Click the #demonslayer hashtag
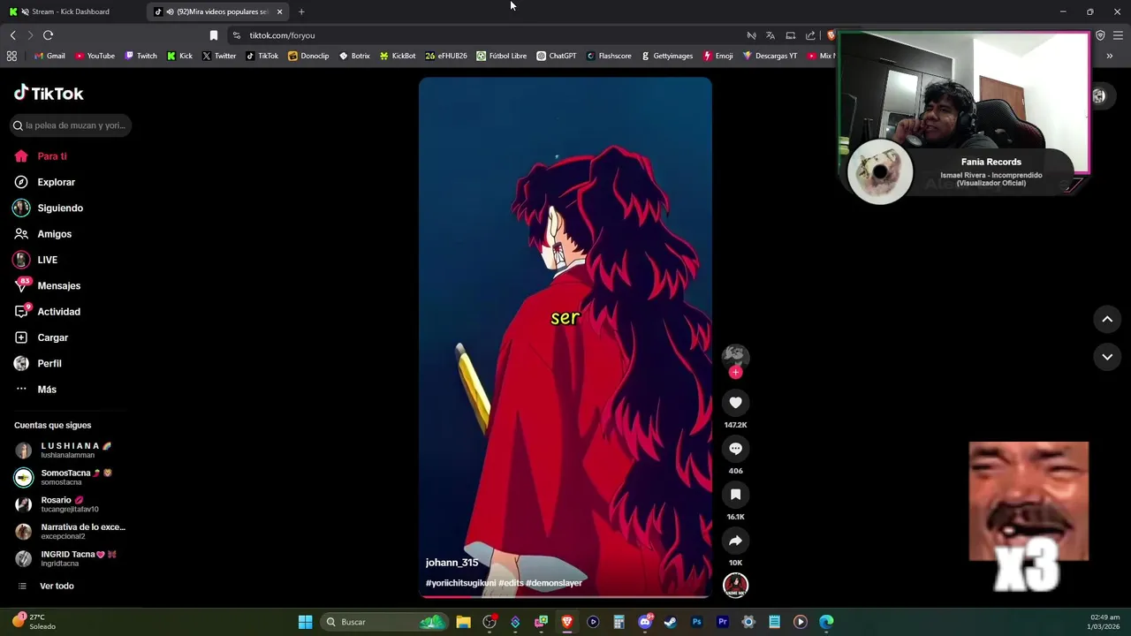Screen dimensions: 1131x636 click(x=554, y=583)
